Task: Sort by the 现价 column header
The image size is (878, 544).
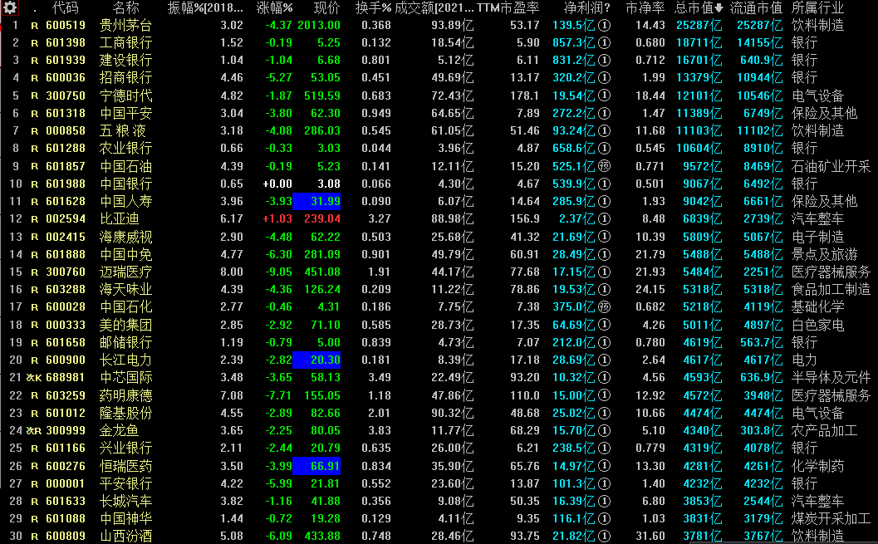Action: (x=326, y=7)
